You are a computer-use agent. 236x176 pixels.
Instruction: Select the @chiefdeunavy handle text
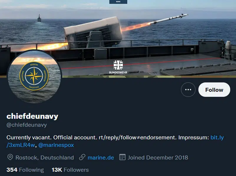click(x=27, y=125)
